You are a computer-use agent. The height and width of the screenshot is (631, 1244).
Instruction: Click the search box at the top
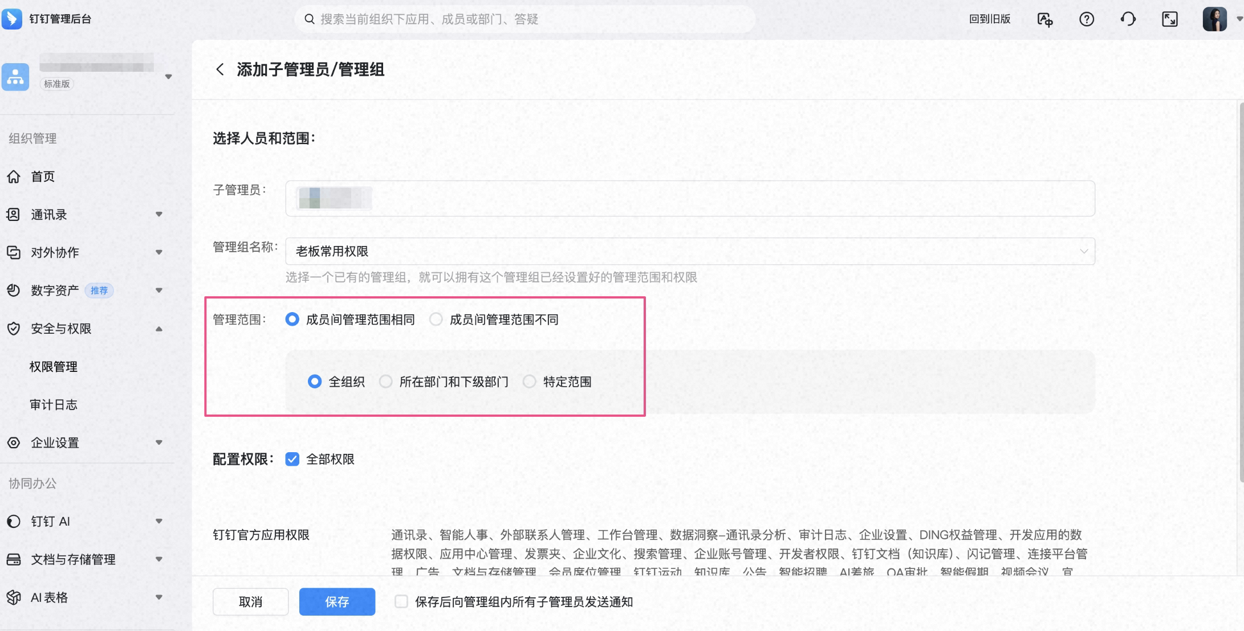point(525,19)
